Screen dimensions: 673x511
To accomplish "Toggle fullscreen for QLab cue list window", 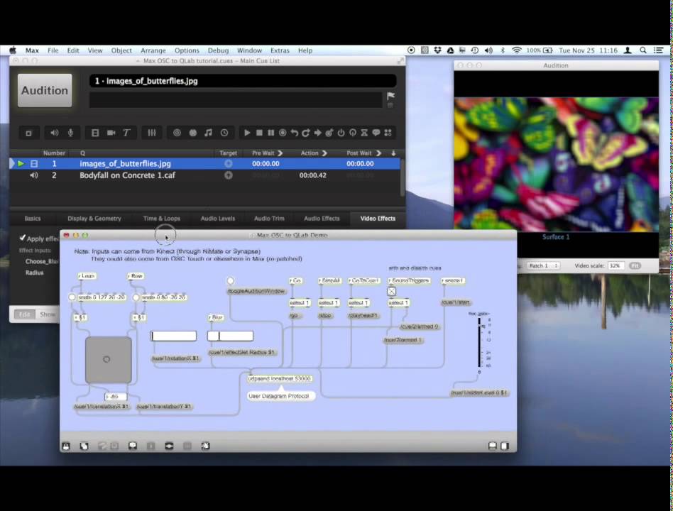I will point(400,61).
